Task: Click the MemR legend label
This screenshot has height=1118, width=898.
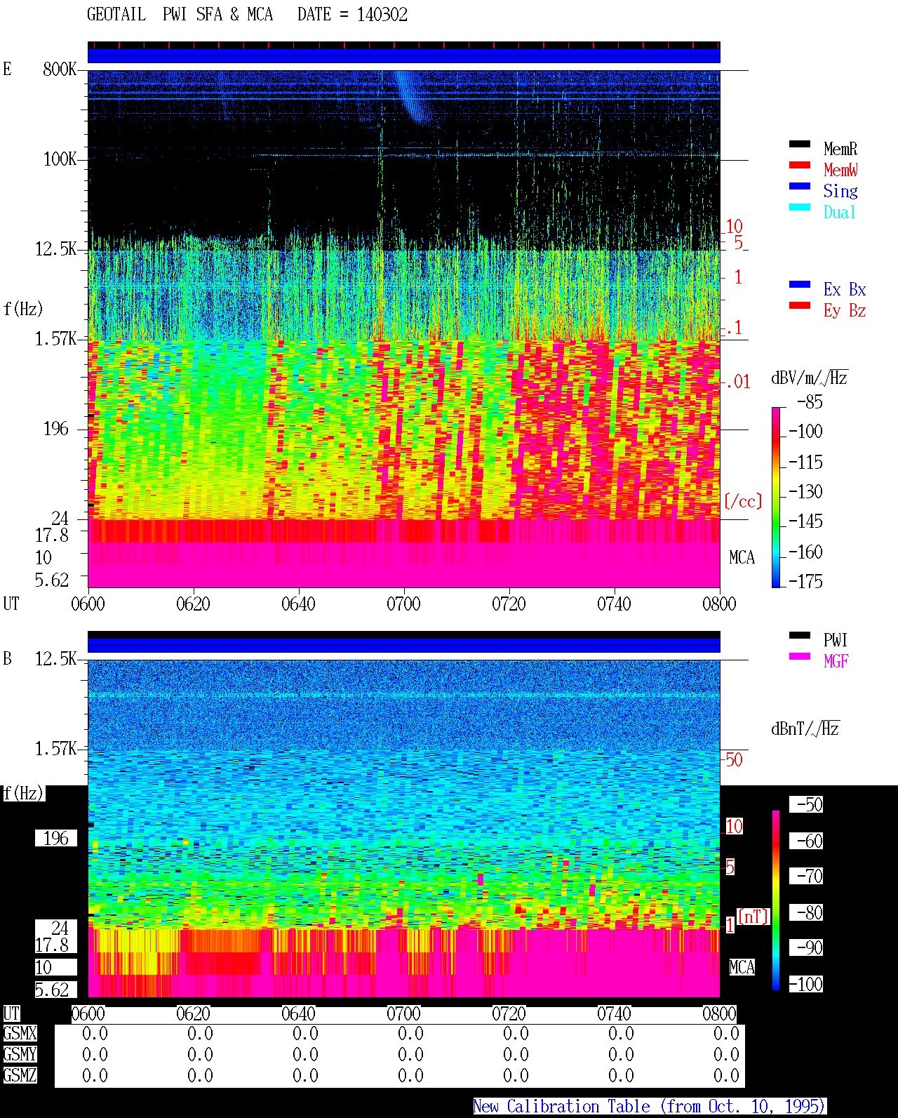Action: (x=840, y=149)
